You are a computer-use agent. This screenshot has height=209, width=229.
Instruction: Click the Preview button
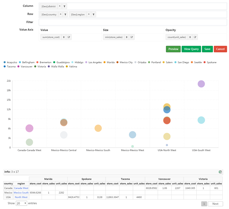[x=173, y=49]
